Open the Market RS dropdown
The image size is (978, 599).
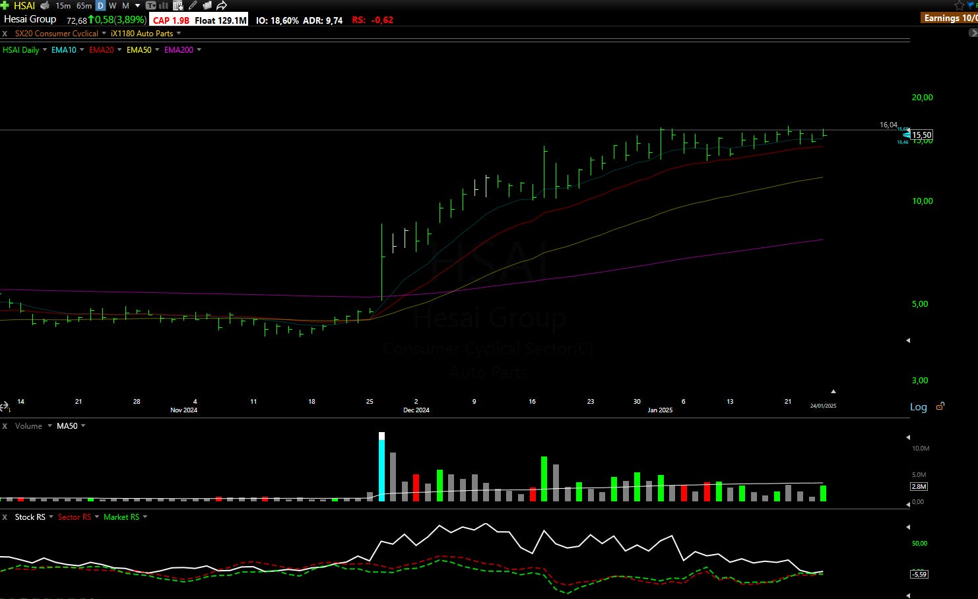pos(145,517)
